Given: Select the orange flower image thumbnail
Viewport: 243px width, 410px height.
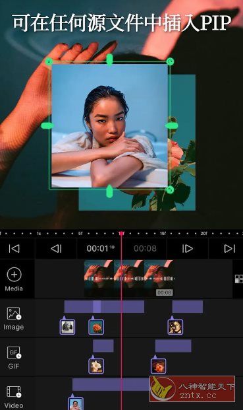Looking at the screenshot, I should (96, 327).
